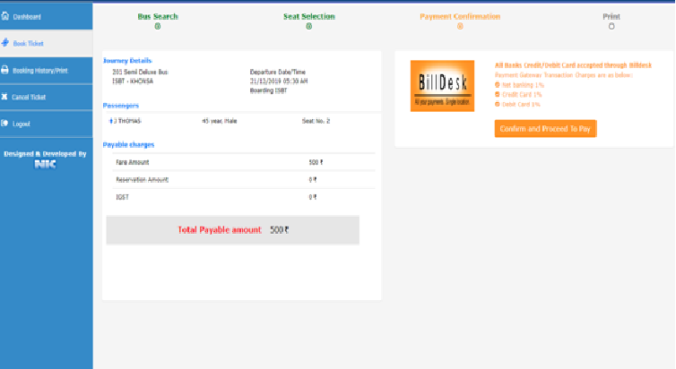Screen dimensions: 676x369
Task: Open Booking History/Print from sidebar
Action: coord(40,70)
